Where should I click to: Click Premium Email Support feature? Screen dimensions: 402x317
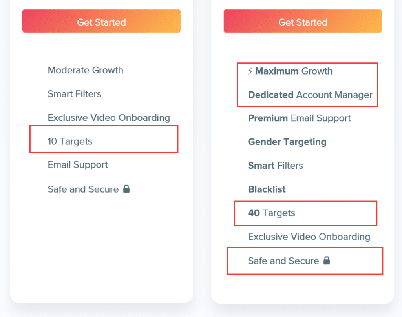[299, 118]
